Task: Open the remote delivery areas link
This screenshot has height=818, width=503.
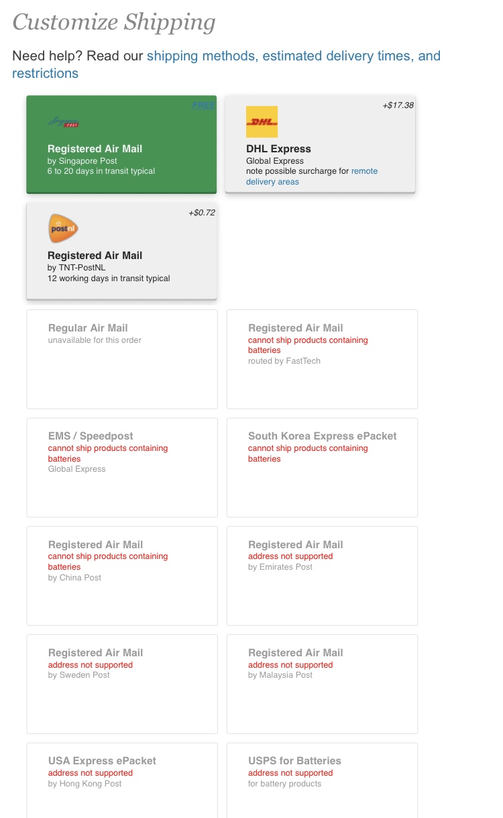Action: click(x=364, y=171)
